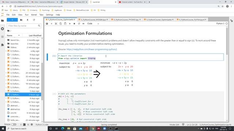Close the 5_PythonCourse_PyPSA tab
Screen dimensions: 234x131
coord(205,20)
